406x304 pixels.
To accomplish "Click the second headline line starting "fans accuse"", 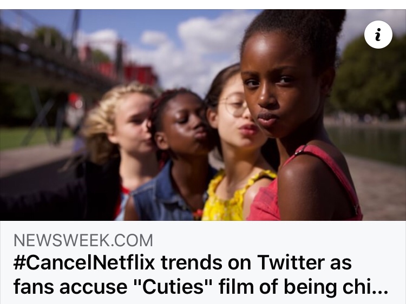I will (x=201, y=286).
